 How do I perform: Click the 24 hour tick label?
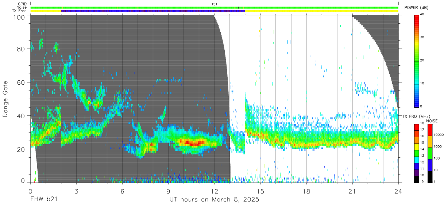click(x=398, y=191)
